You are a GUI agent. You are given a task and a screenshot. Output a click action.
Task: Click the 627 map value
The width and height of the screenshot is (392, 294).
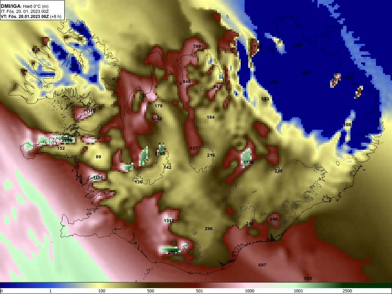[194, 148]
